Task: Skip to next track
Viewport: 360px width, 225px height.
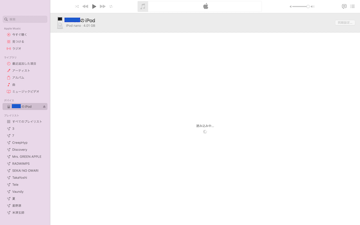Action: 102,6
